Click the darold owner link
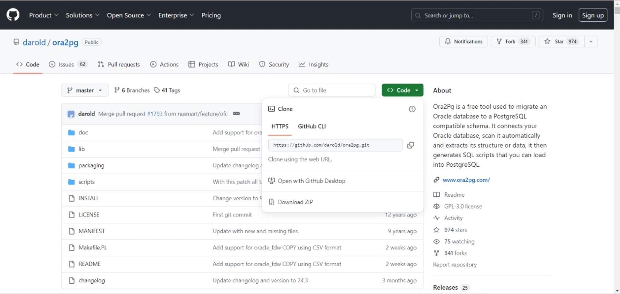Screen dimensions: 620x294 (x=34, y=42)
